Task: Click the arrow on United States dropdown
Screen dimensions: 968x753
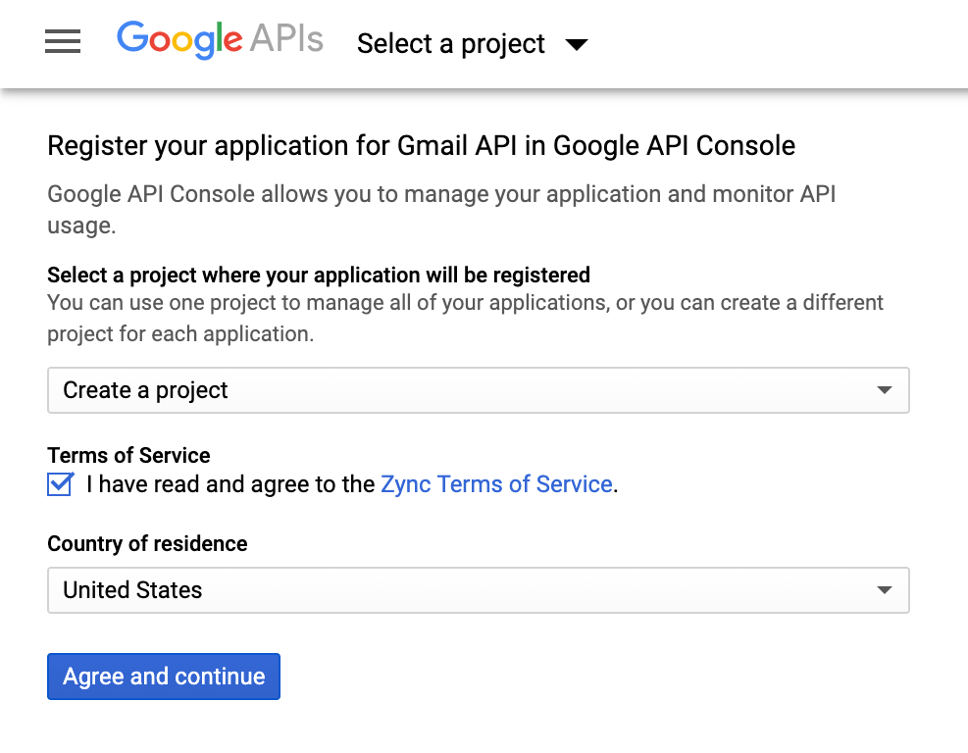Action: click(884, 590)
